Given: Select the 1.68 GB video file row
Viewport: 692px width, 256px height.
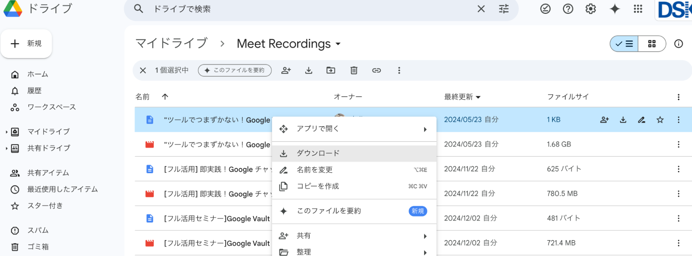Looking at the screenshot, I should point(413,144).
